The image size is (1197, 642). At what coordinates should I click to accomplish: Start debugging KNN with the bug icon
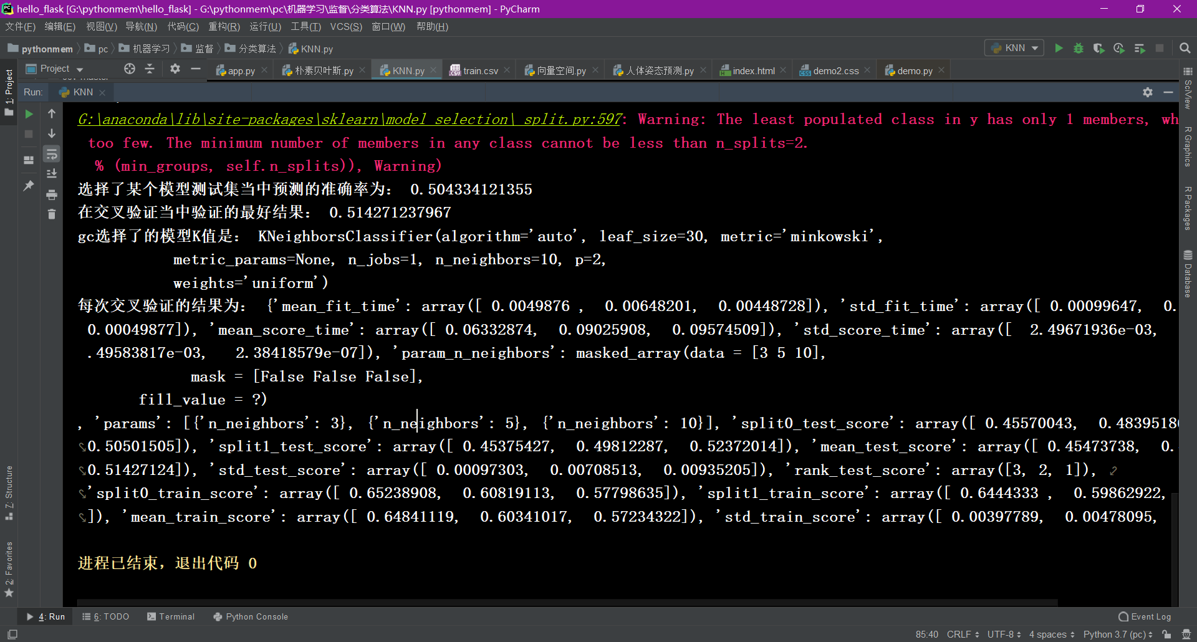[1079, 48]
